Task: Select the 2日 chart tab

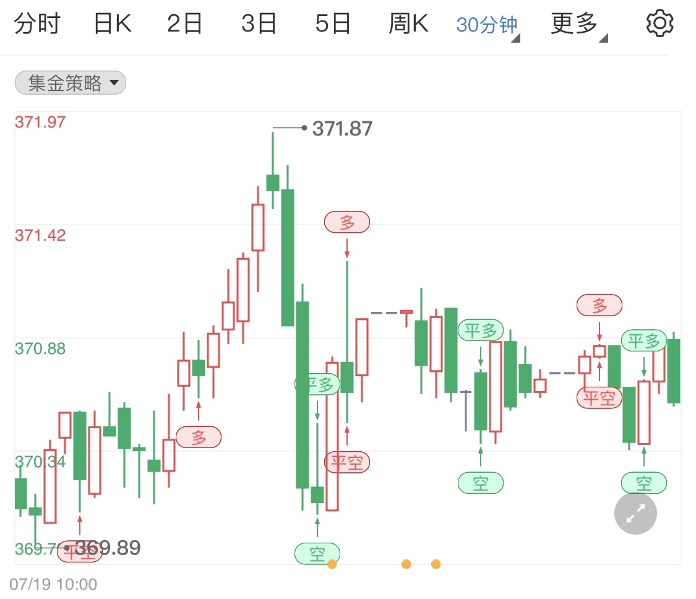Action: (x=184, y=24)
